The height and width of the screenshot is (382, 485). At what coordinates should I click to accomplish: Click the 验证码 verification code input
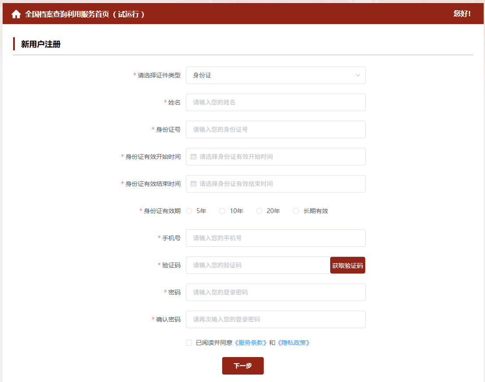tap(258, 265)
